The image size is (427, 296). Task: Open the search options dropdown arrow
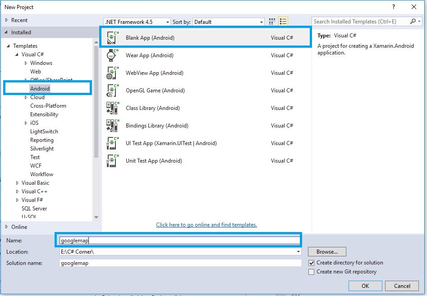[420, 21]
